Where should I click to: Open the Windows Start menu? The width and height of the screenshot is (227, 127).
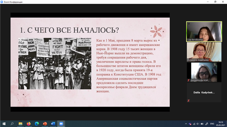[4, 124]
